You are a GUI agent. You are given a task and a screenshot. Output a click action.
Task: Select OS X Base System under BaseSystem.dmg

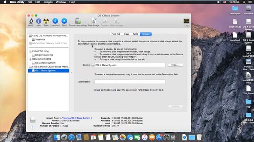tap(48, 63)
